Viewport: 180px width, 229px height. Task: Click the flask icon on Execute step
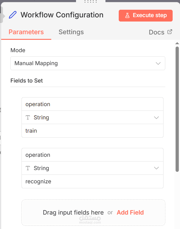tap(127, 16)
